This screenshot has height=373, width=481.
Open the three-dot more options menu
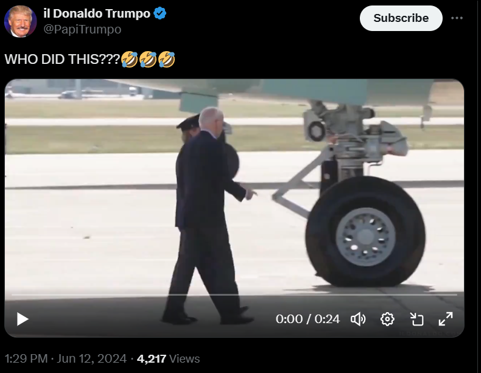(457, 18)
